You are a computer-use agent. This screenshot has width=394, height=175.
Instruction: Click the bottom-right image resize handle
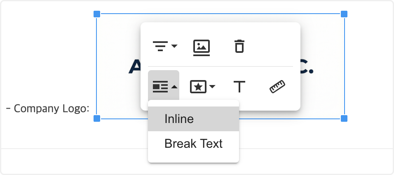(344, 118)
